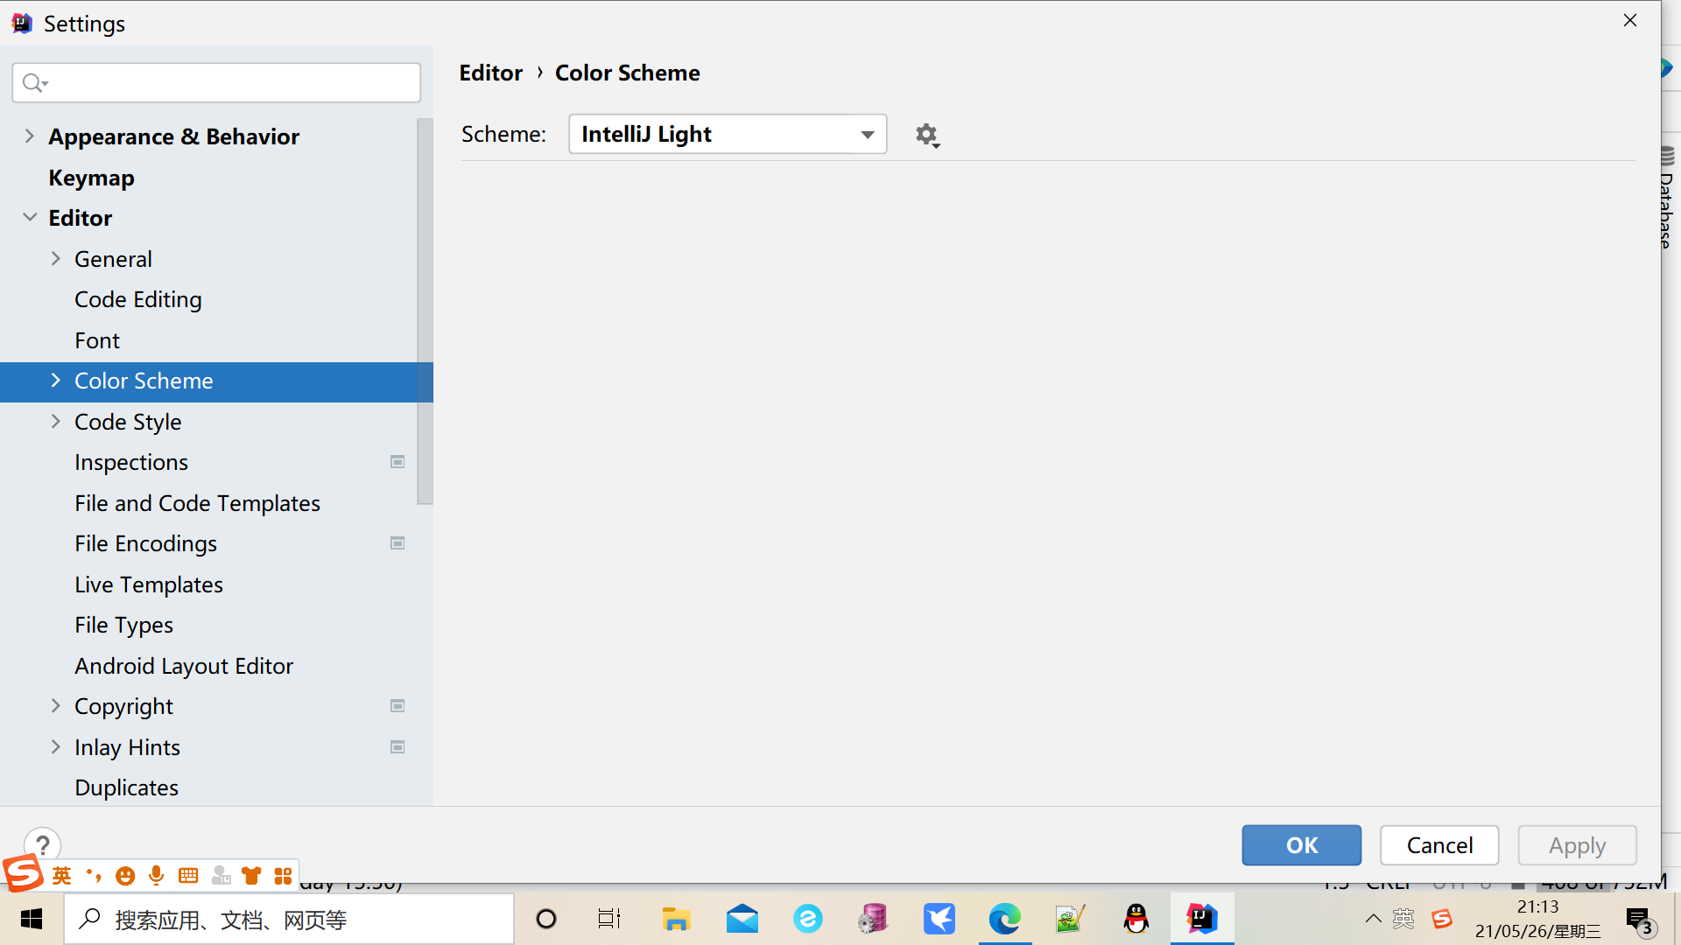Click project-level icon beside Inlay Hints

coord(397,747)
